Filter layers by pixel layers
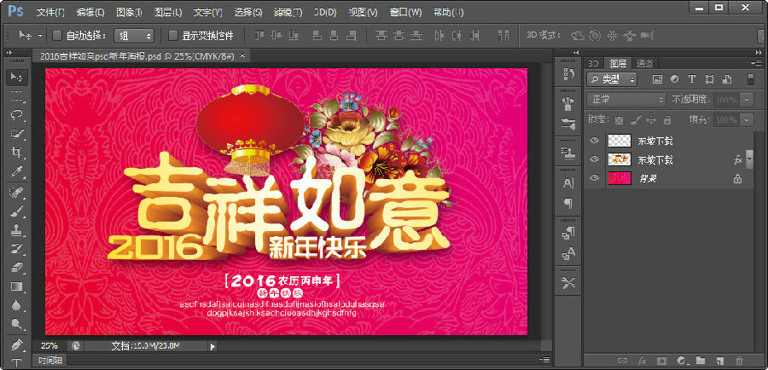The image size is (768, 370). tap(657, 78)
